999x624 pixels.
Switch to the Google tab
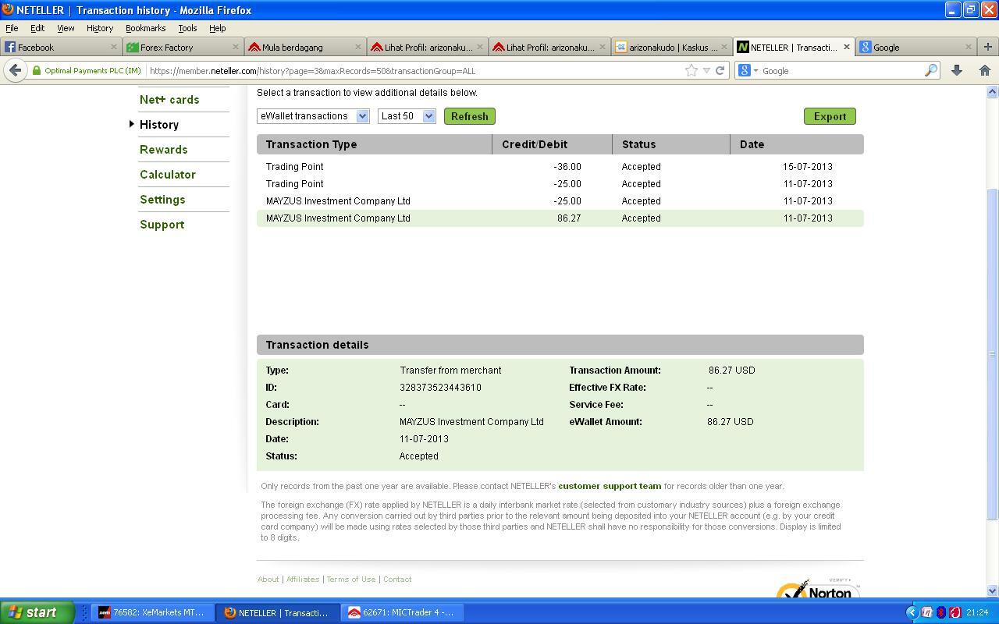(x=916, y=47)
